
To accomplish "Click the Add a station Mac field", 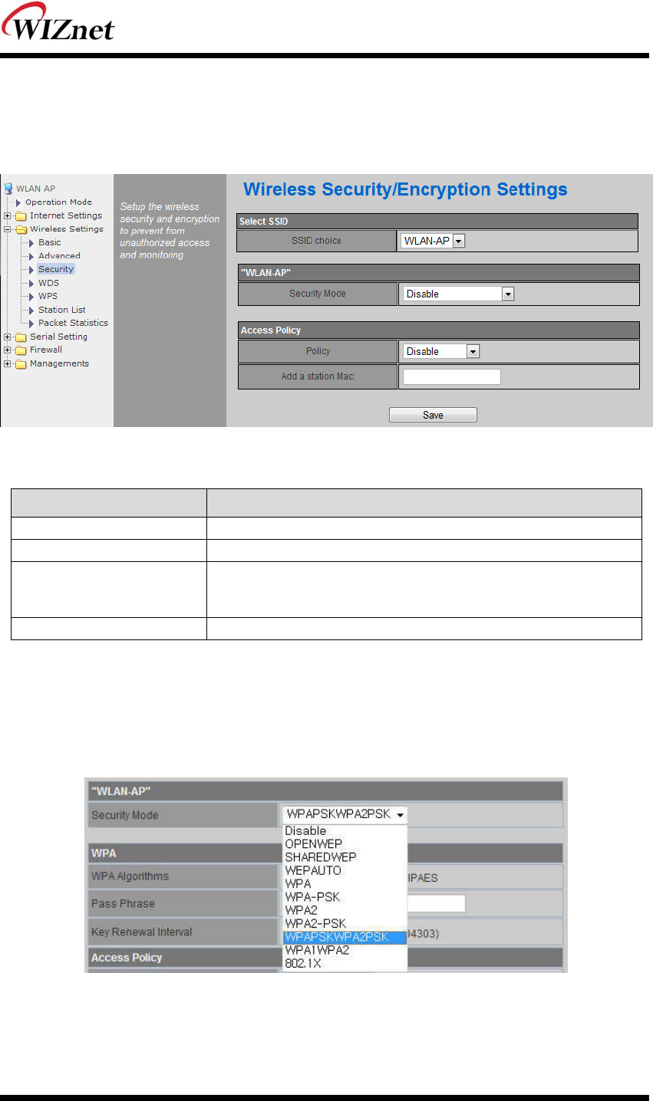I will (x=452, y=376).
